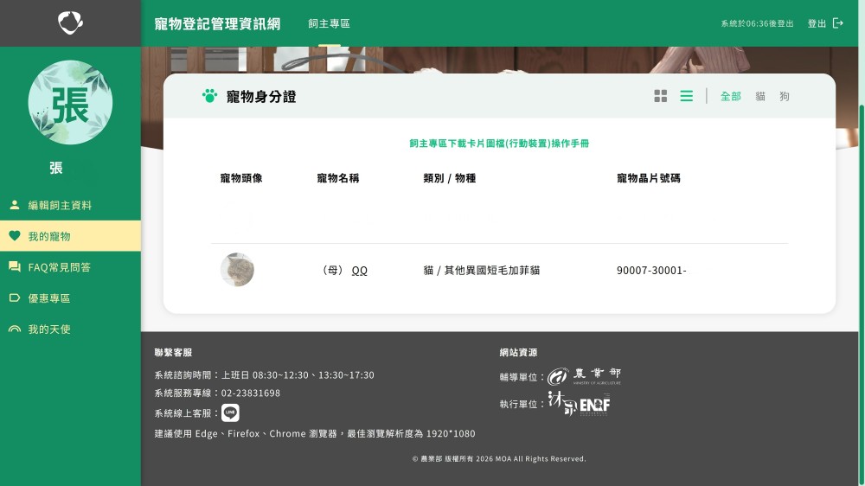Open LINE online customer service icon
Viewport: 865px width, 486px height.
tap(230, 412)
